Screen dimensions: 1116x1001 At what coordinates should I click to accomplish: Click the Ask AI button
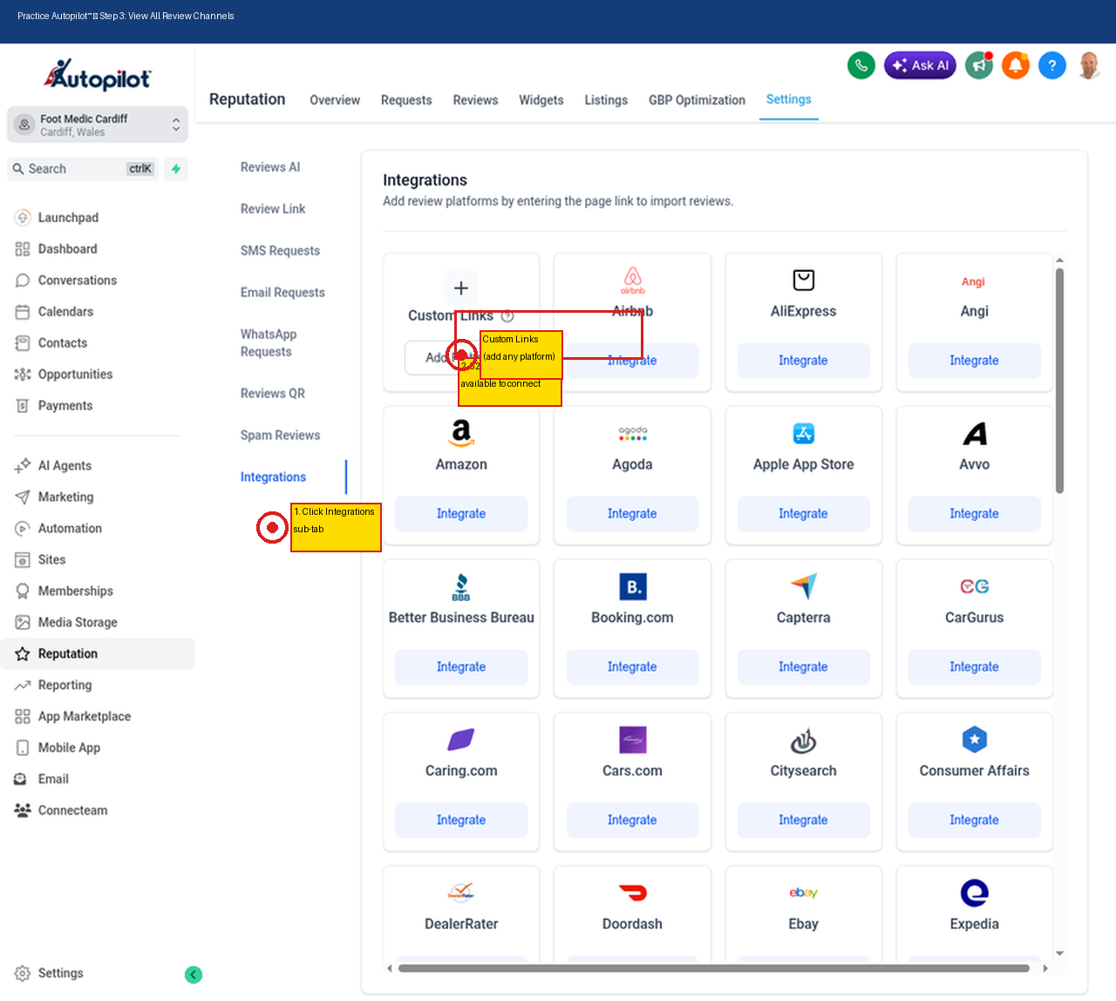pos(920,65)
